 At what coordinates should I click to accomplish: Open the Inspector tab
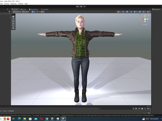[x=156, y=9]
